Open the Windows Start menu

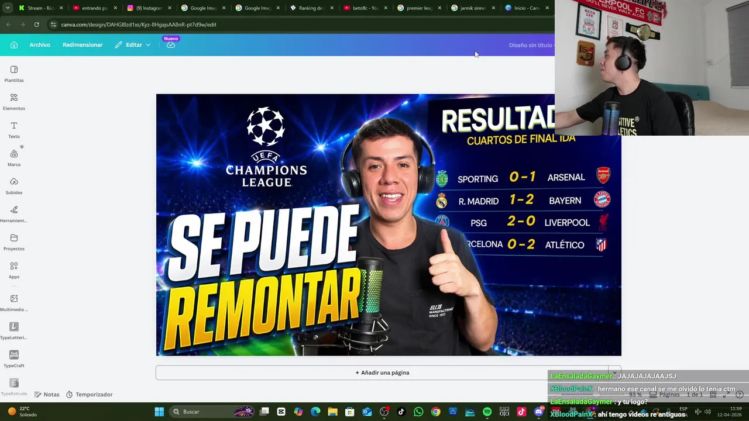[159, 412]
